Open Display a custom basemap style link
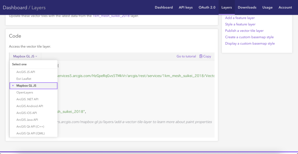Screen dimensions: 298x154 [x=250, y=44]
